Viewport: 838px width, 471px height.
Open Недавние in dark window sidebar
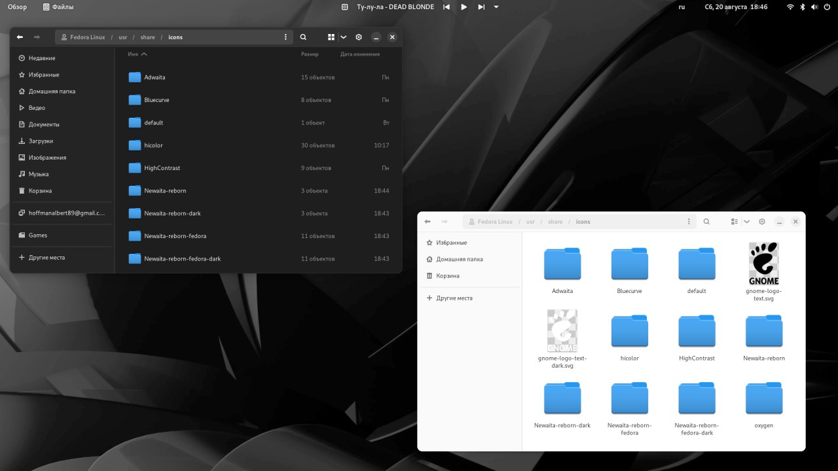coord(62,58)
